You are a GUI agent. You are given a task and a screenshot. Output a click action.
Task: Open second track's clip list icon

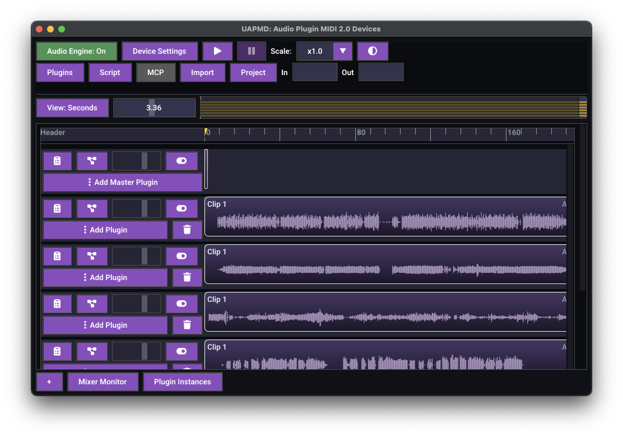tap(57, 256)
